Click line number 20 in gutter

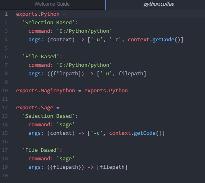click(x=5, y=176)
